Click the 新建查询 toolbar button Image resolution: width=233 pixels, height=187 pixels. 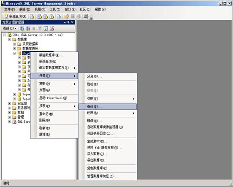click(15, 16)
